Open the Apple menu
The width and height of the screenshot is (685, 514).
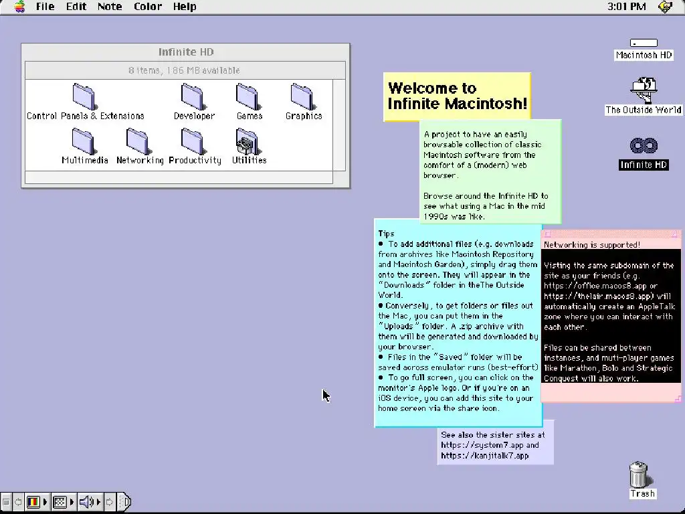(x=19, y=7)
